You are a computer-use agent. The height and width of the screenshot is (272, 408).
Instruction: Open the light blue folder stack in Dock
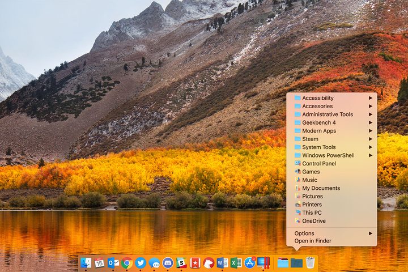coord(283,263)
